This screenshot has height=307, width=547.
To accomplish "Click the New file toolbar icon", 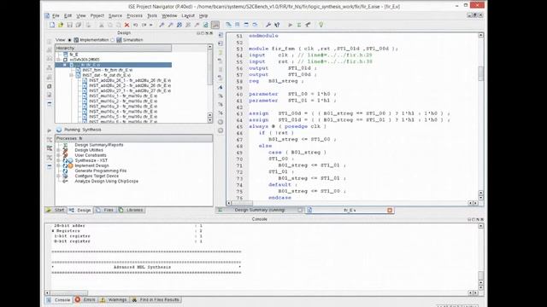I will [x=52, y=25].
